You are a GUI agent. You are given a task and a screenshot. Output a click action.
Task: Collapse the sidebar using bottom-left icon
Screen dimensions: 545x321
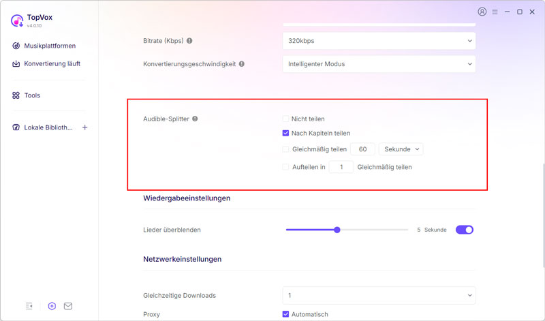coord(29,306)
